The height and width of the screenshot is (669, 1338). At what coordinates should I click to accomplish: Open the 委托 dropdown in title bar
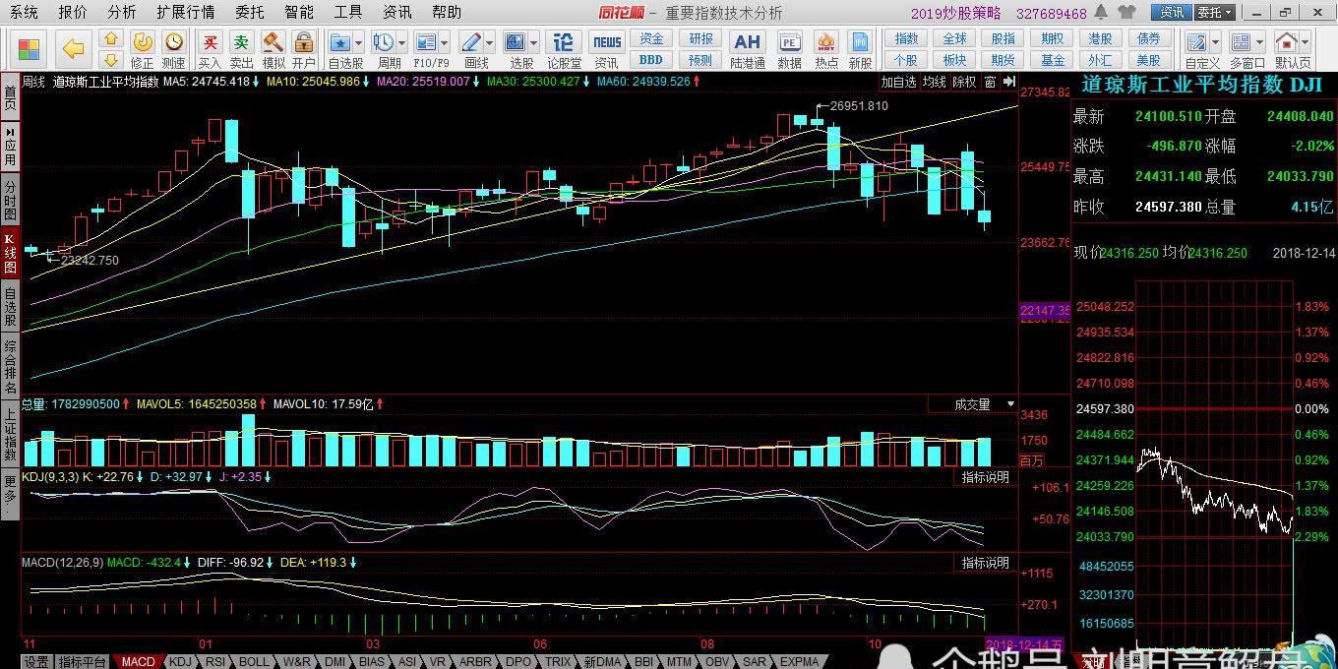tap(1215, 12)
